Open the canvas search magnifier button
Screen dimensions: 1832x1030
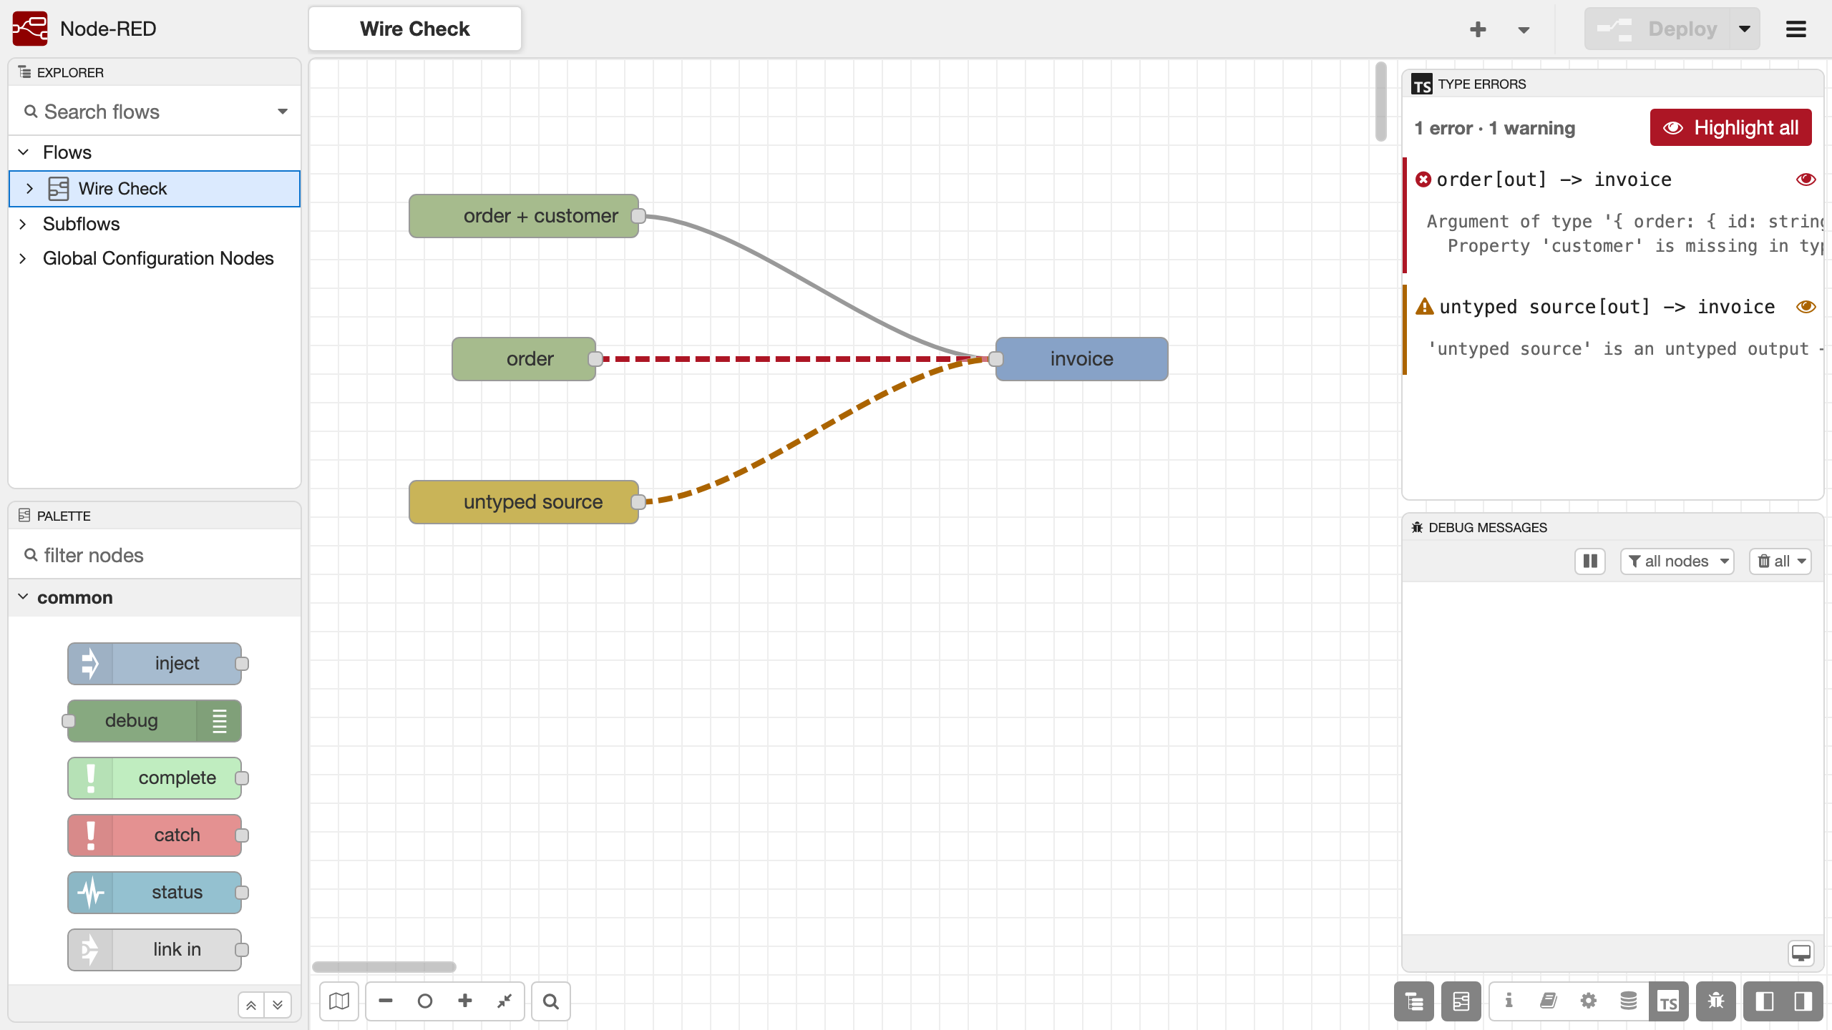551,1001
